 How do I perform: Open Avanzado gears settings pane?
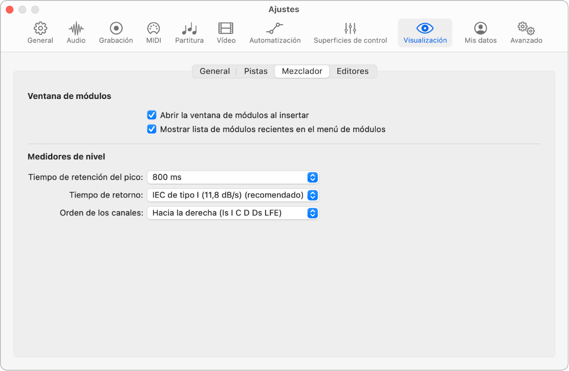click(526, 29)
